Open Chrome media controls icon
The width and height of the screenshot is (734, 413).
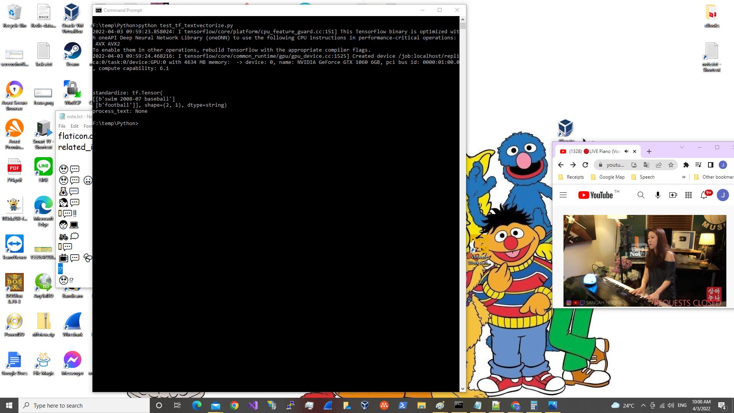[698, 165]
